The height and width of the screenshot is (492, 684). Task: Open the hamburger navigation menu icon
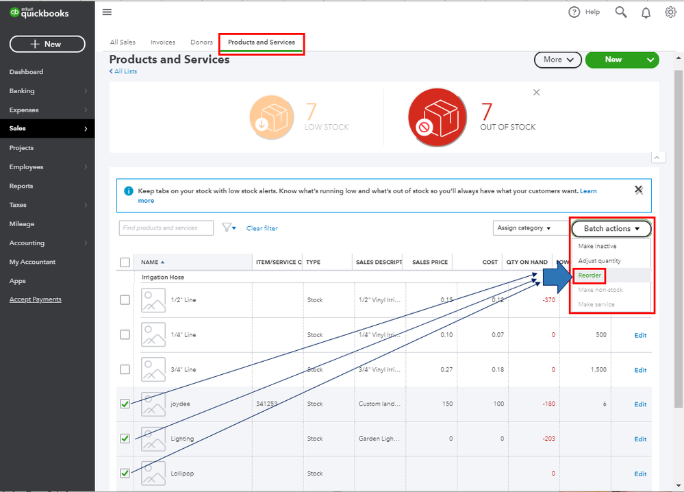coord(107,12)
